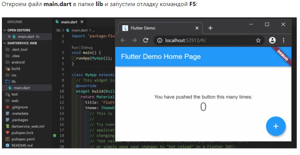Select main.dart in Open Editors
The image size is (300, 155).
[x=27, y=37]
